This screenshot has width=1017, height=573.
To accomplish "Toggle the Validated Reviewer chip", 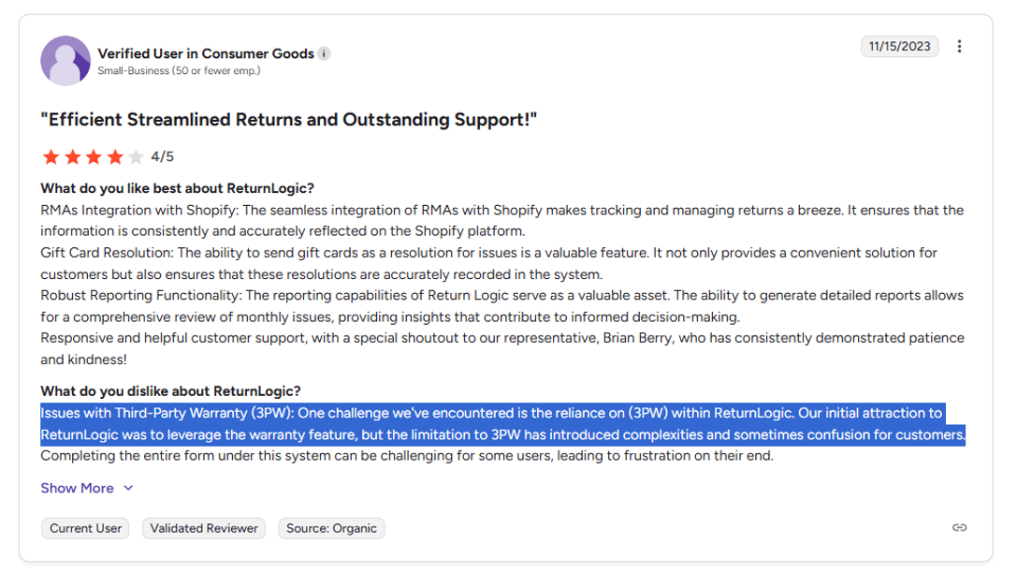I will (203, 528).
